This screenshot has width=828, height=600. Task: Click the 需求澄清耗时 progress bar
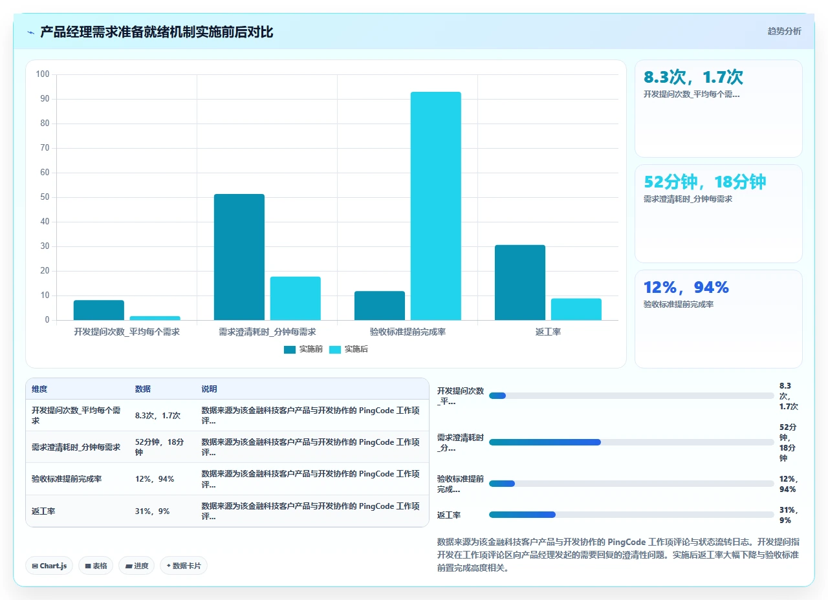(631, 442)
